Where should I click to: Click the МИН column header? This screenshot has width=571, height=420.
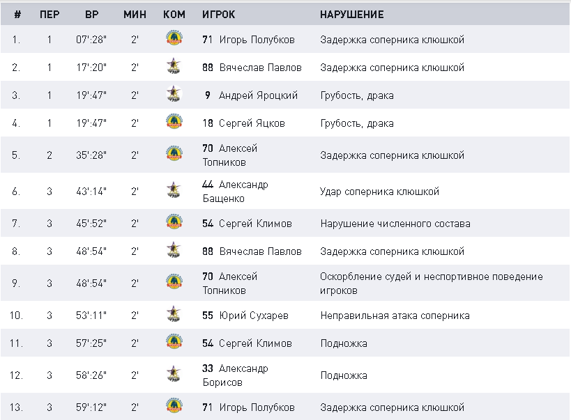click(x=135, y=15)
